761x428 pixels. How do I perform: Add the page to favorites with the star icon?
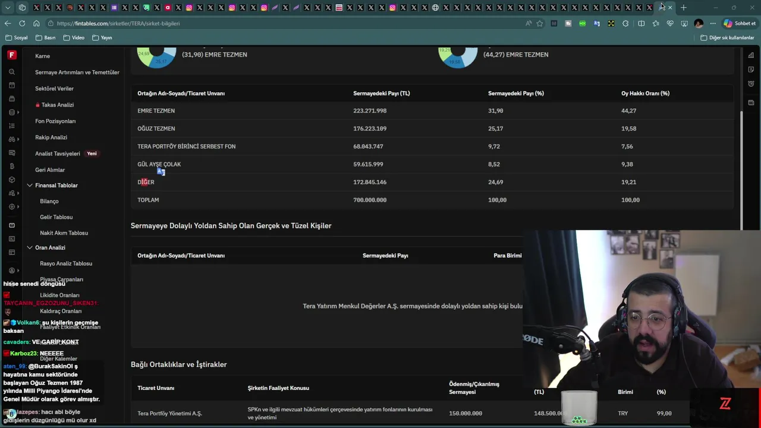pyautogui.click(x=540, y=23)
